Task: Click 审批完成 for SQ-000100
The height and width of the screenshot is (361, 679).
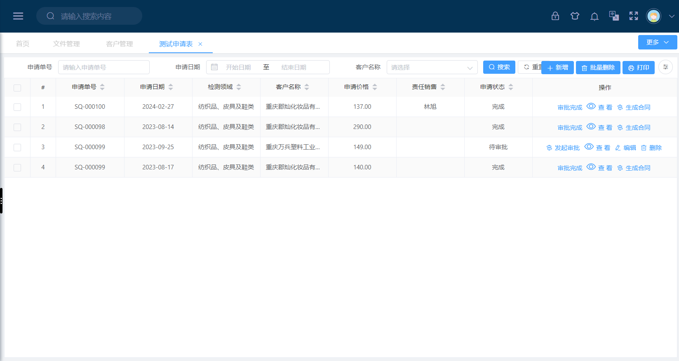Action: pyautogui.click(x=570, y=107)
